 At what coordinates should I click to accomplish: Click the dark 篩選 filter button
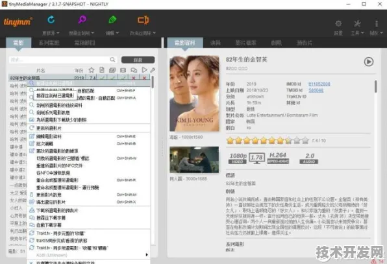pyautogui.click(x=138, y=60)
